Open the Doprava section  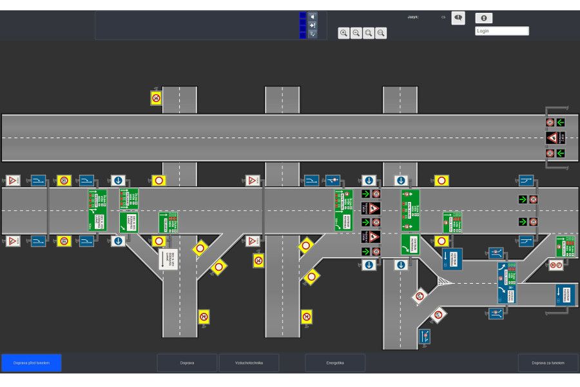tap(187, 362)
